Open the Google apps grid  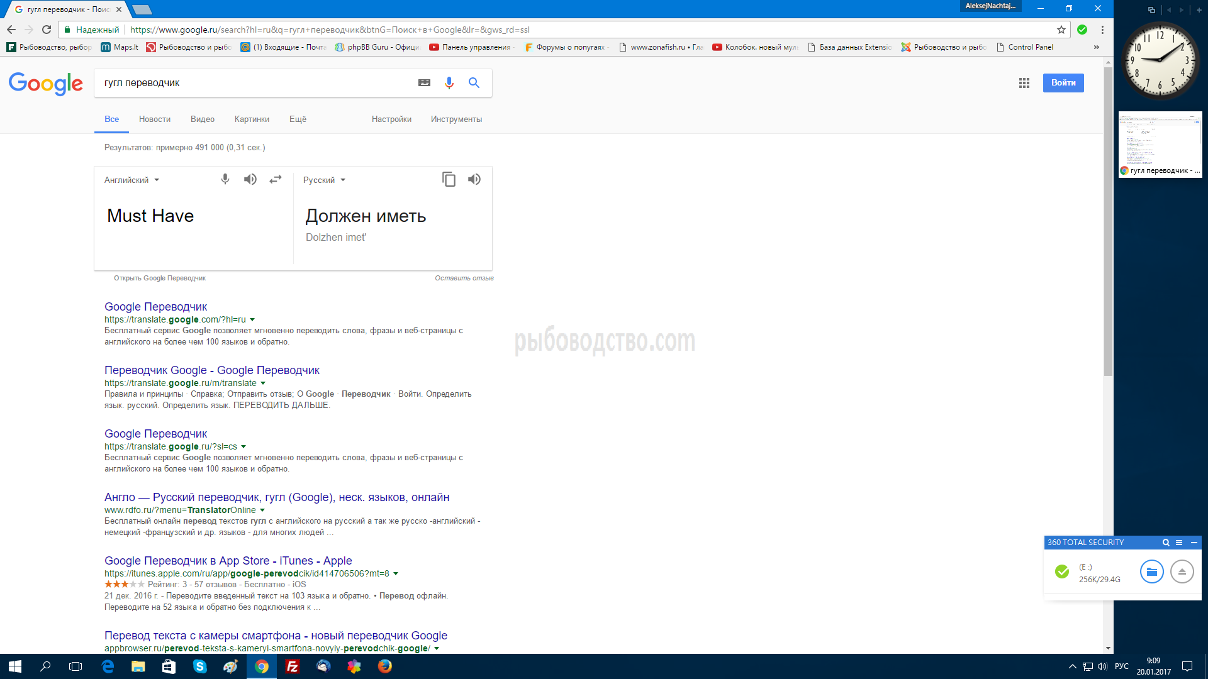[1024, 83]
